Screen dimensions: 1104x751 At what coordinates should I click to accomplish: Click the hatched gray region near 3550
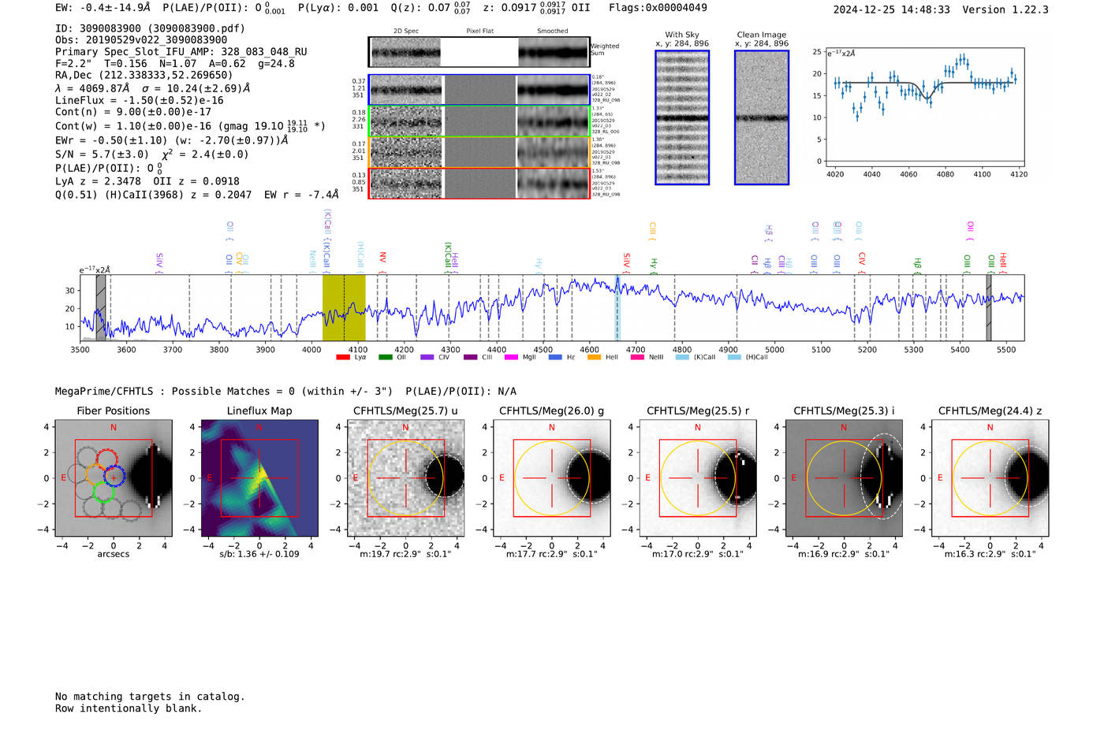(x=101, y=307)
